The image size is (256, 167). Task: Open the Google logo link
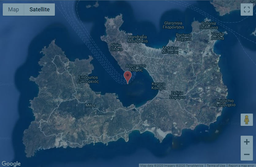(x=11, y=164)
